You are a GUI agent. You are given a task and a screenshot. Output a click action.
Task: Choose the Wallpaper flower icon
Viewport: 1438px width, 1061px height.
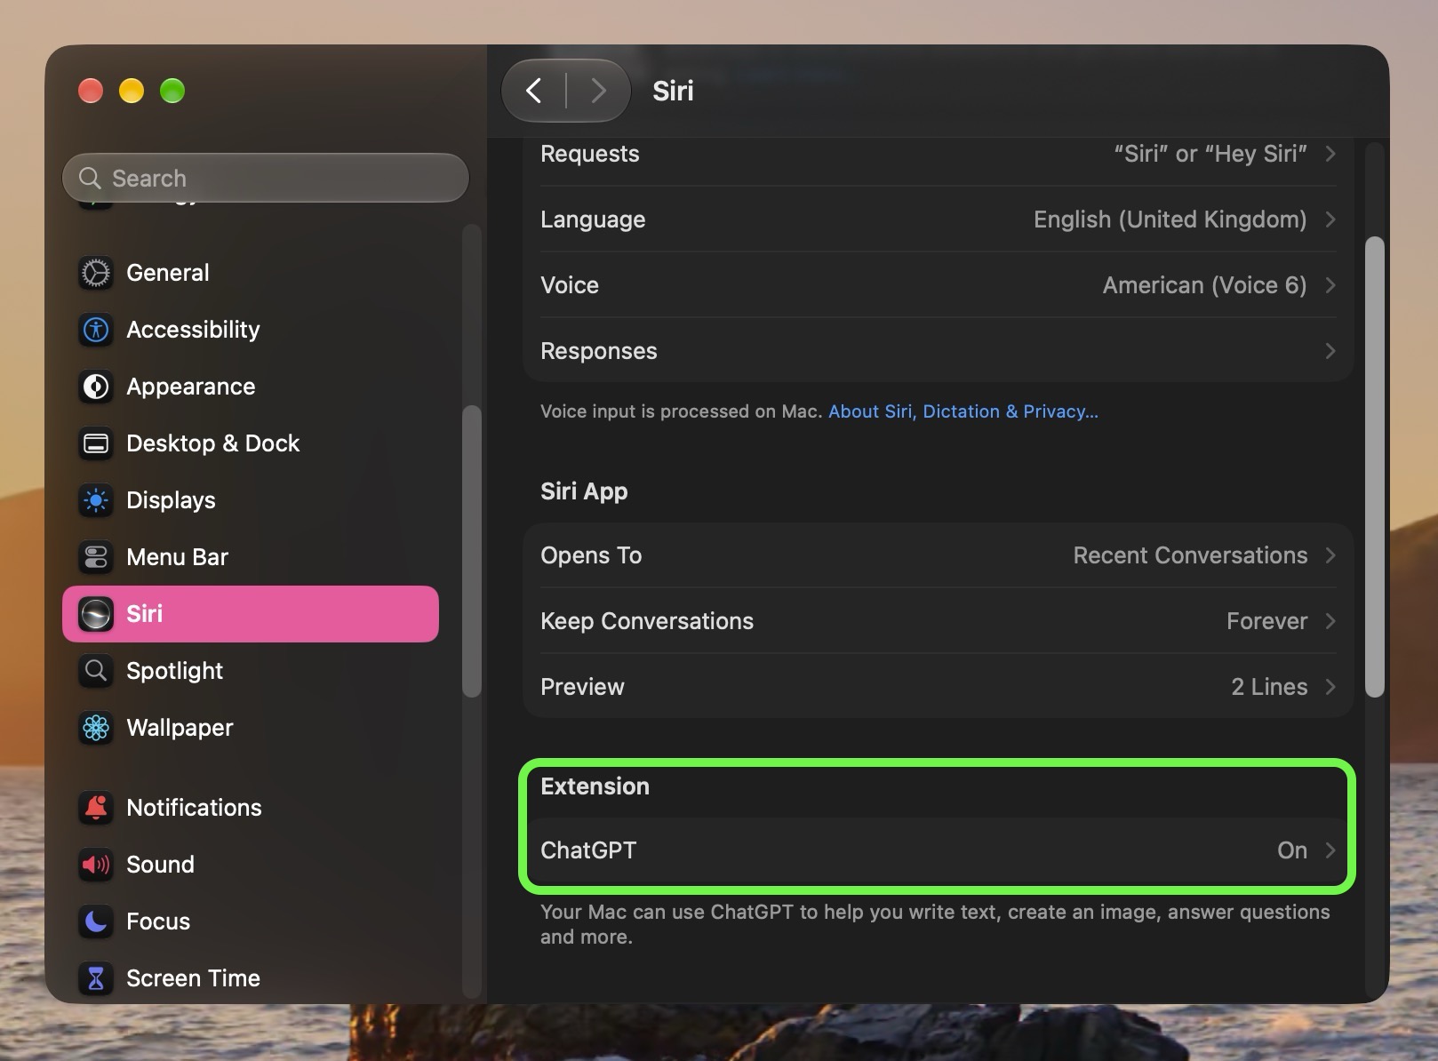(x=96, y=728)
